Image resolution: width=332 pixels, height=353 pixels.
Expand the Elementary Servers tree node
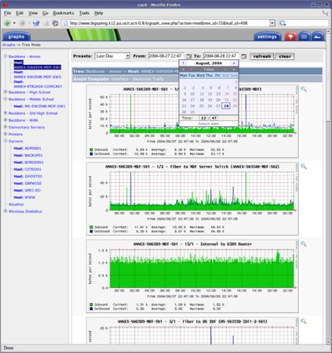coord(5,127)
